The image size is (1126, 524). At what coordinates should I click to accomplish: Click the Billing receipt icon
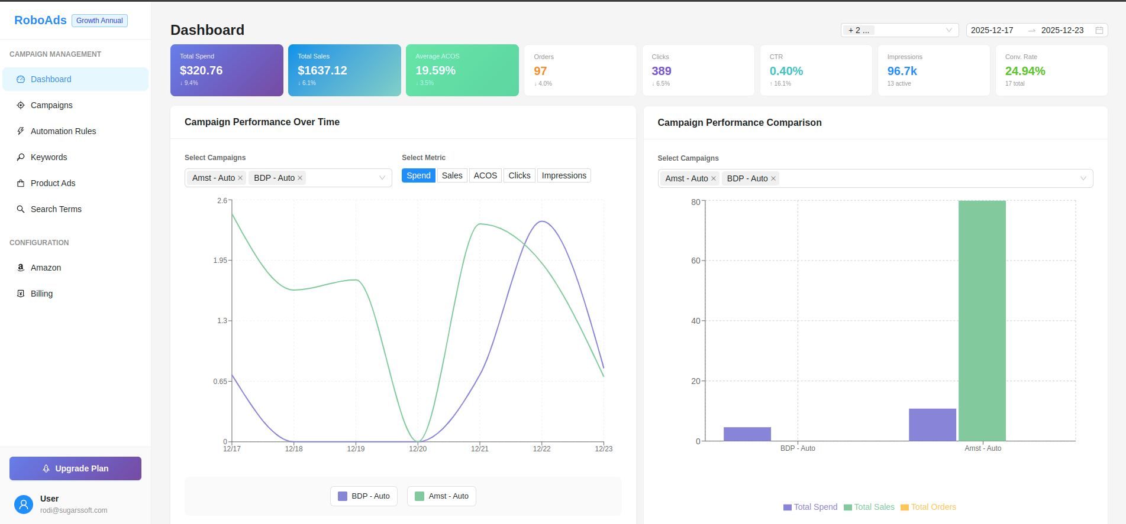[x=21, y=294]
